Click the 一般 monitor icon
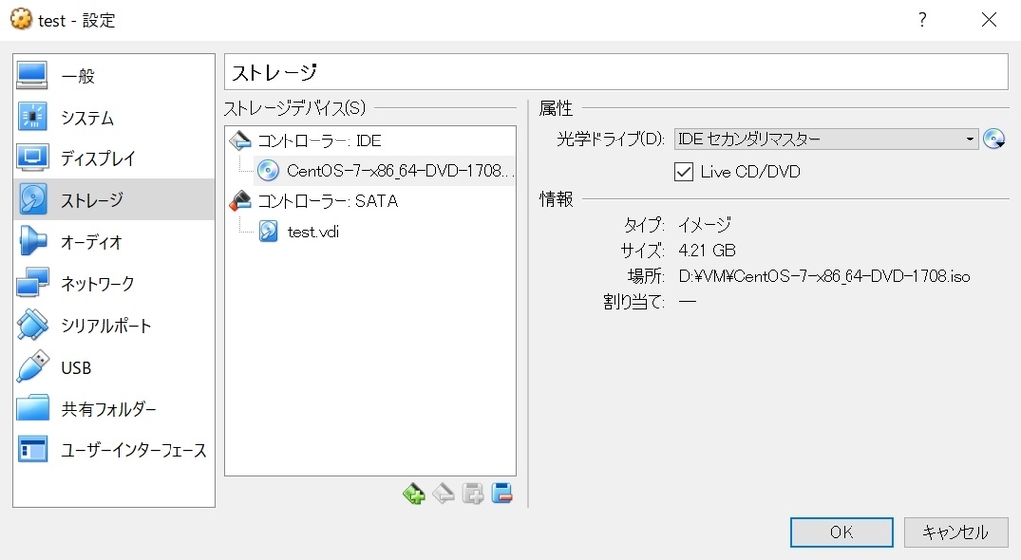Image resolution: width=1021 pixels, height=560 pixels. 33,76
